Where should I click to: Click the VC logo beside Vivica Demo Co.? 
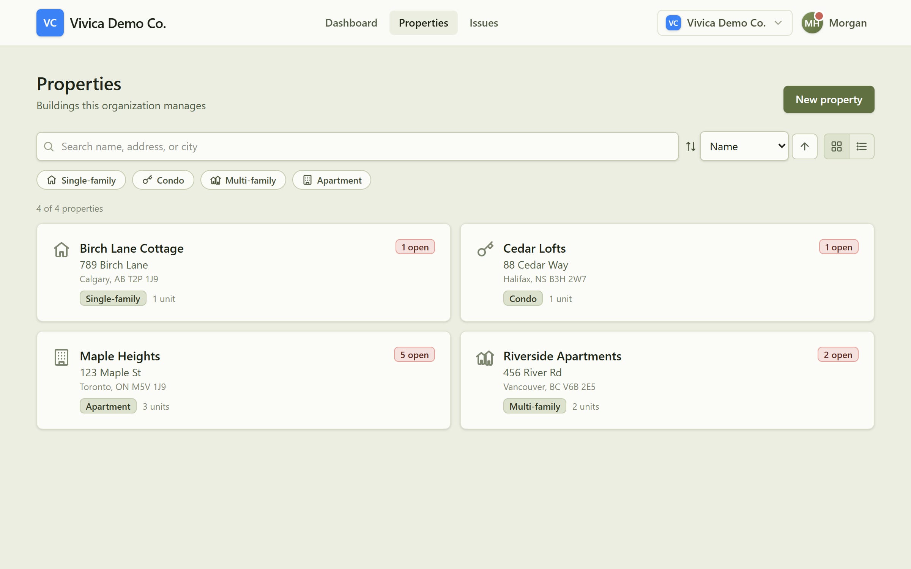pyautogui.click(x=50, y=23)
